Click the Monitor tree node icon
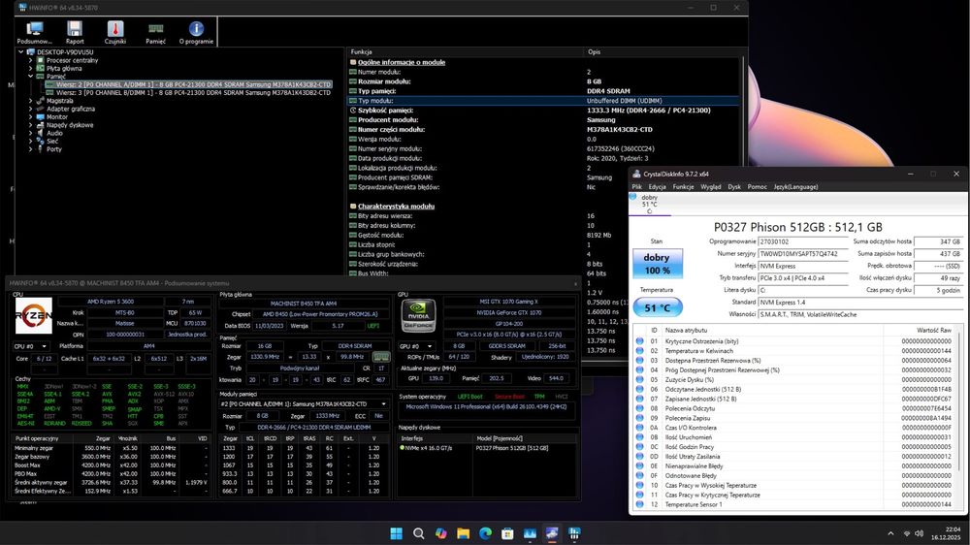Screen dimensions: 970x545 40,117
